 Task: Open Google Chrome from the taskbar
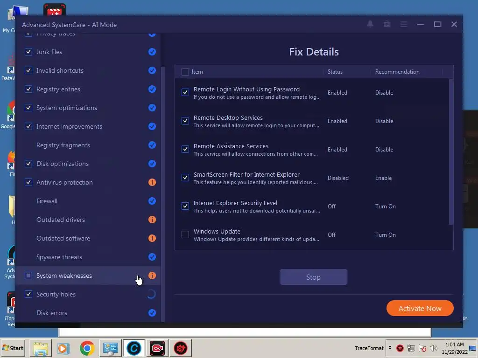click(87, 348)
